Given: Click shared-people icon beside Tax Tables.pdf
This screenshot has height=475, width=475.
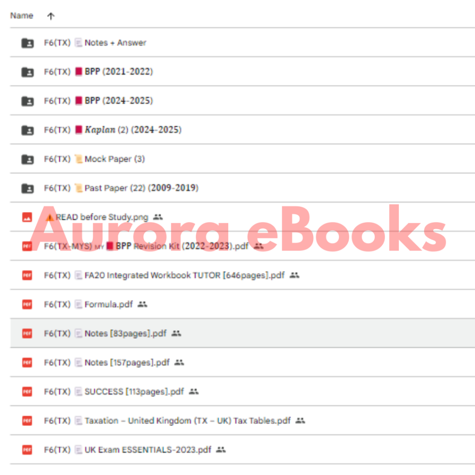Looking at the screenshot, I should coord(300,420).
